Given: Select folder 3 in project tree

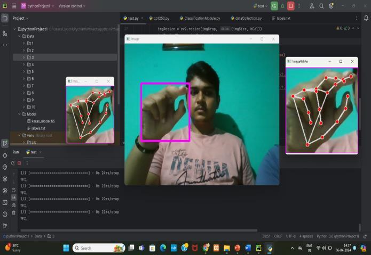Looking at the screenshot, I should click(65, 57).
